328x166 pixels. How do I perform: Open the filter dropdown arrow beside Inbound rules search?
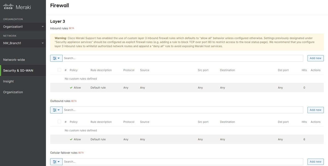coord(58,58)
